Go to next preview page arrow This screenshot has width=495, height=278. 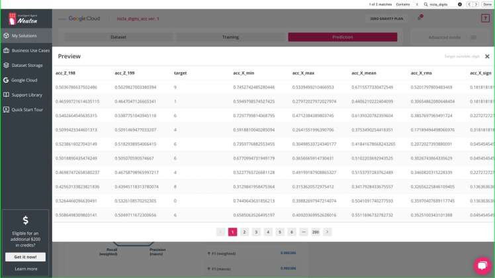point(328,232)
